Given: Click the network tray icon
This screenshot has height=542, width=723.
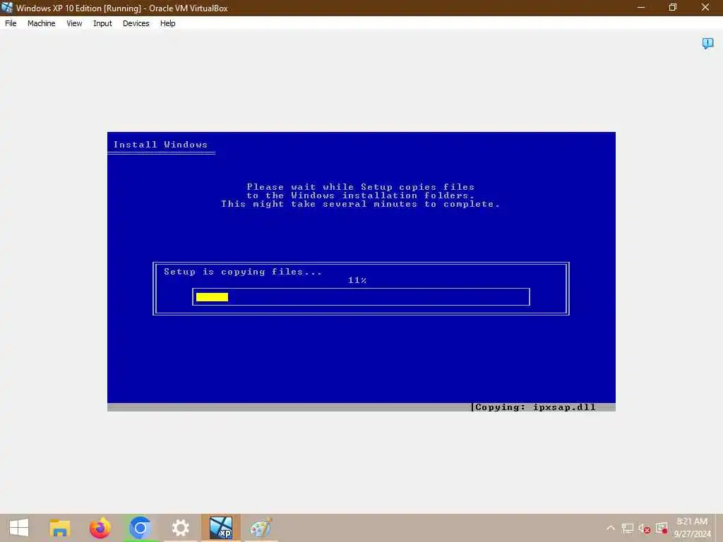Looking at the screenshot, I should click(627, 528).
